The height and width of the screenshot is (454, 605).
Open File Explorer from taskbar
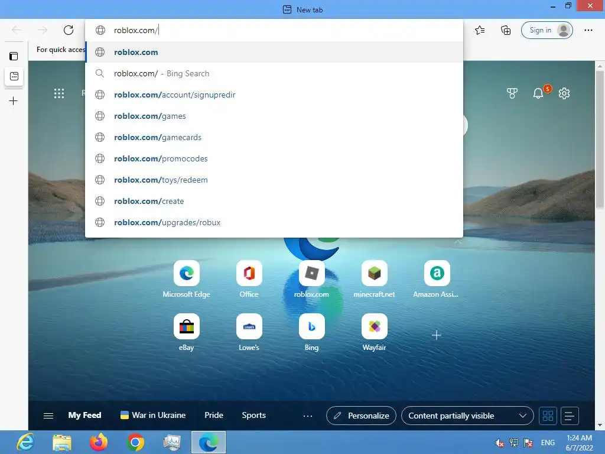(x=61, y=442)
